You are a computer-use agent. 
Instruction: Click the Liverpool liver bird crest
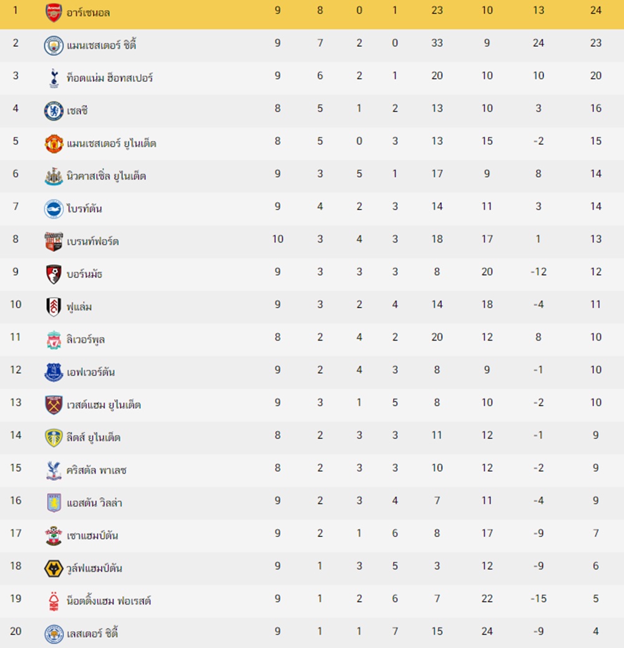click(54, 339)
